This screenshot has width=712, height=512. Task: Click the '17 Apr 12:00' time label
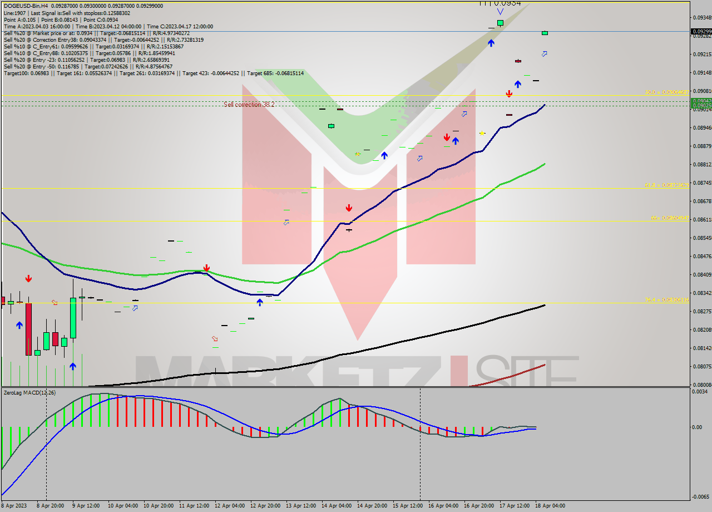pyautogui.click(x=515, y=506)
